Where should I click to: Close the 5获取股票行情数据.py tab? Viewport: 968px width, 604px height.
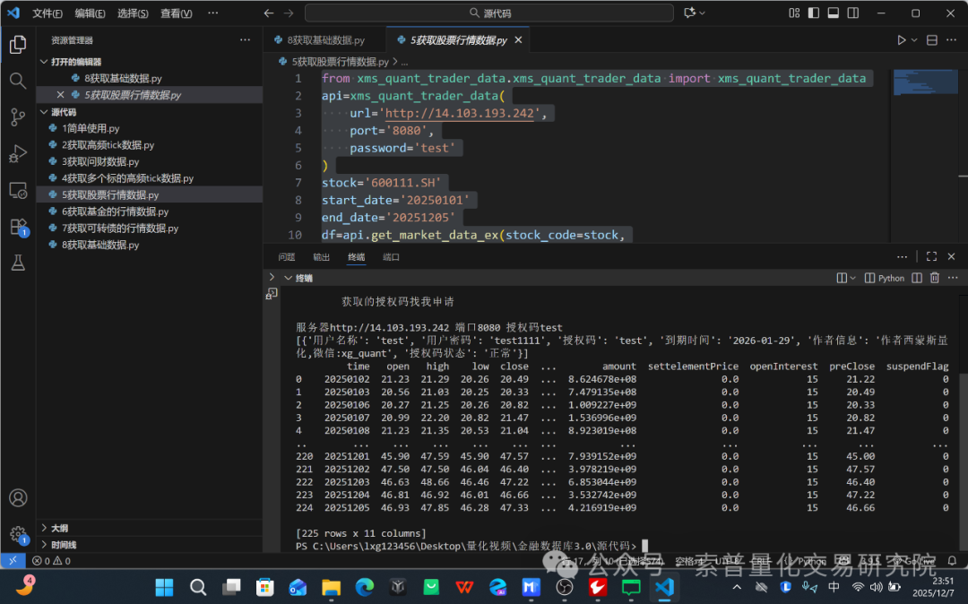click(x=519, y=40)
